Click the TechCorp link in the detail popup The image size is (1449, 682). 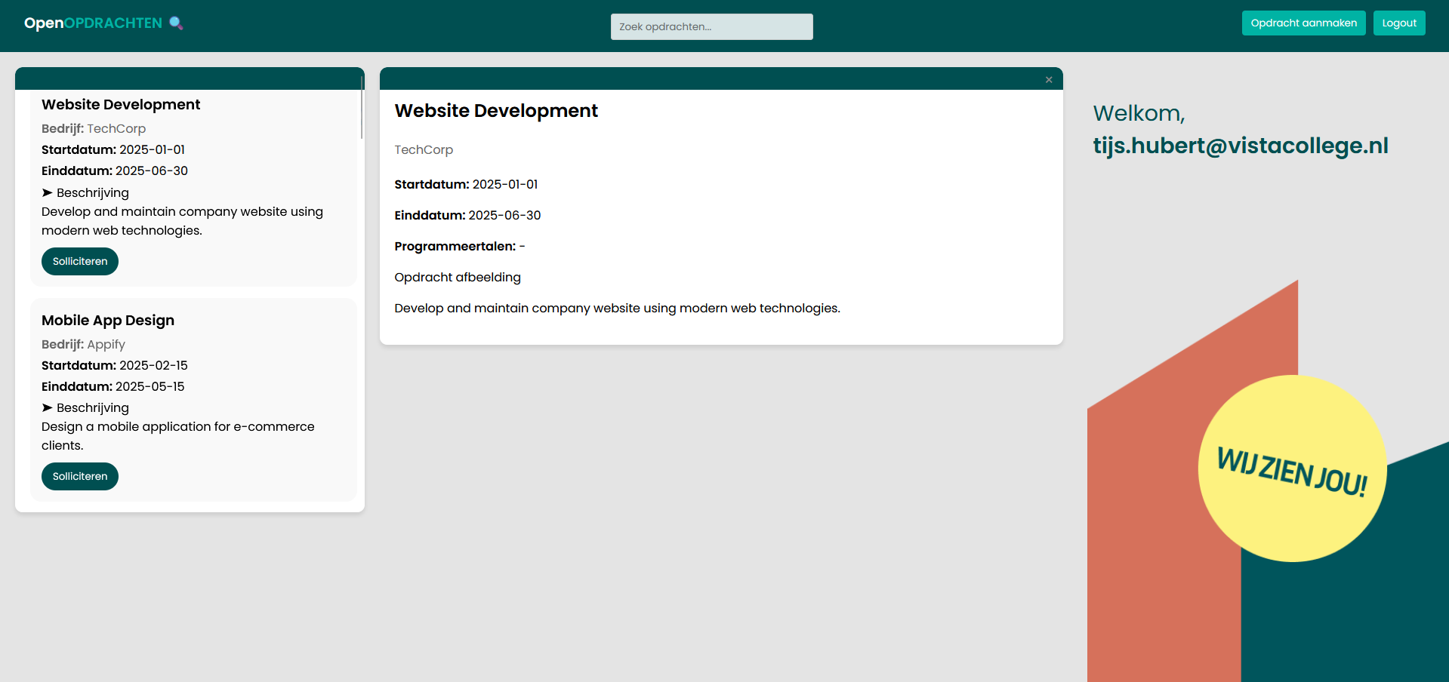coord(424,149)
